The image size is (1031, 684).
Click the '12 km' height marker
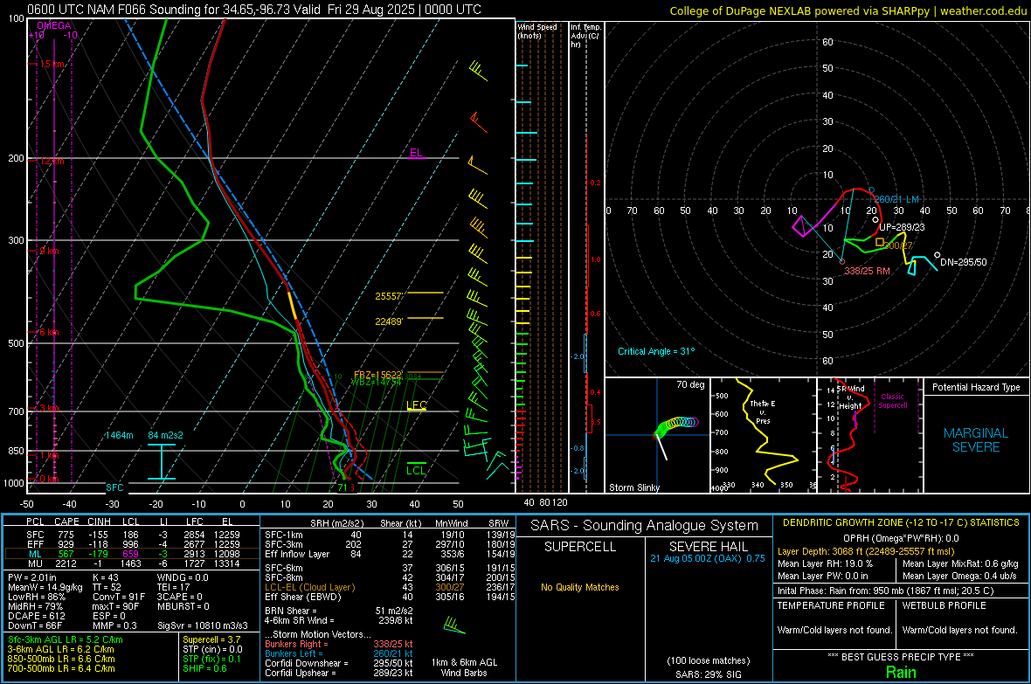click(x=52, y=161)
